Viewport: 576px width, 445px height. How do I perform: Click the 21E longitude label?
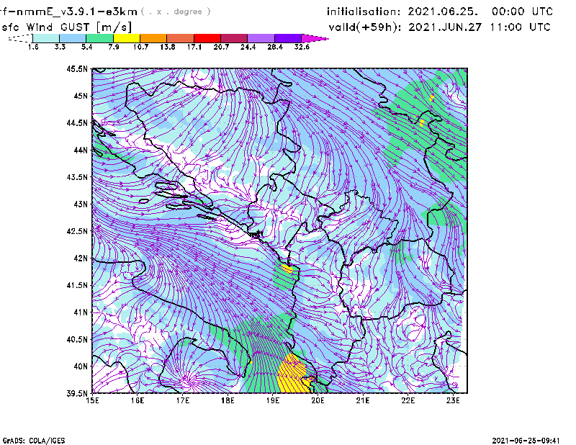[x=363, y=400]
